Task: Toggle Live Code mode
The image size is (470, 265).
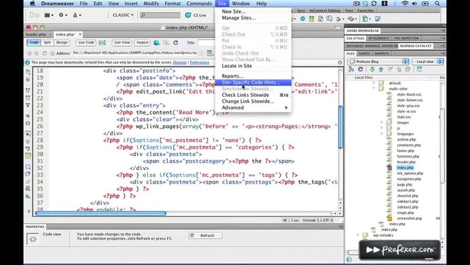Action: click(86, 42)
